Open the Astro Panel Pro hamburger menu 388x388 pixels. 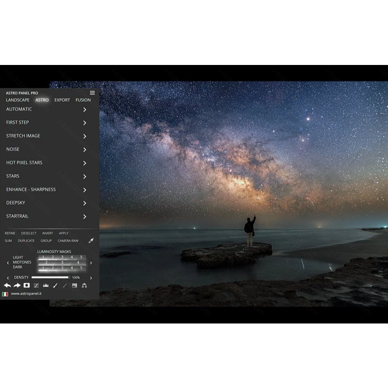[x=92, y=93]
